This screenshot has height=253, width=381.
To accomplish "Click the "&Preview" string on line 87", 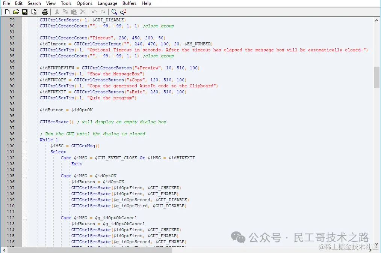I will [148, 68].
